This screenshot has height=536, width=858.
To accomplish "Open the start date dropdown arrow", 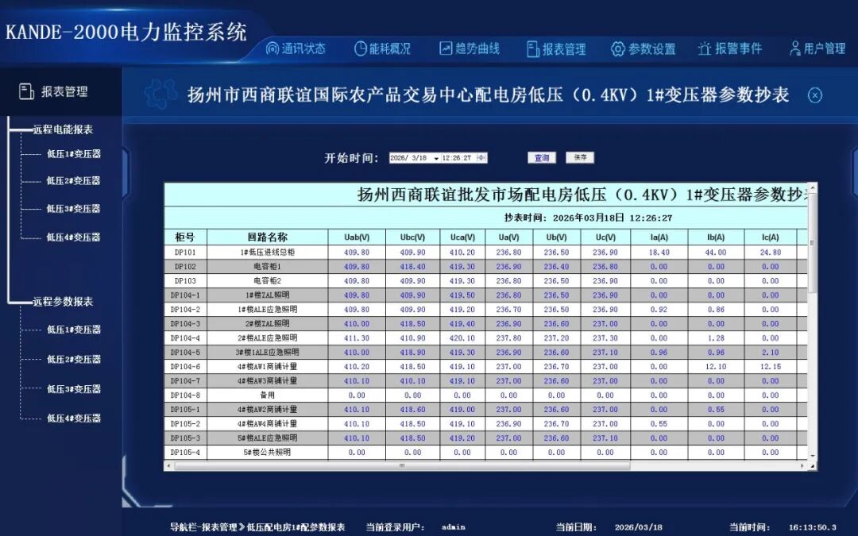I will coord(436,157).
